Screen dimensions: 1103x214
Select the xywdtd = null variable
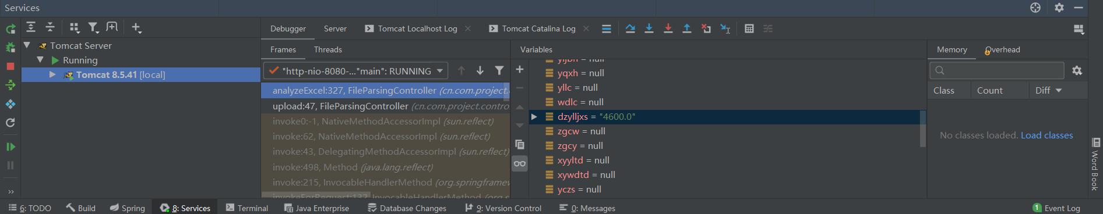tap(586, 174)
